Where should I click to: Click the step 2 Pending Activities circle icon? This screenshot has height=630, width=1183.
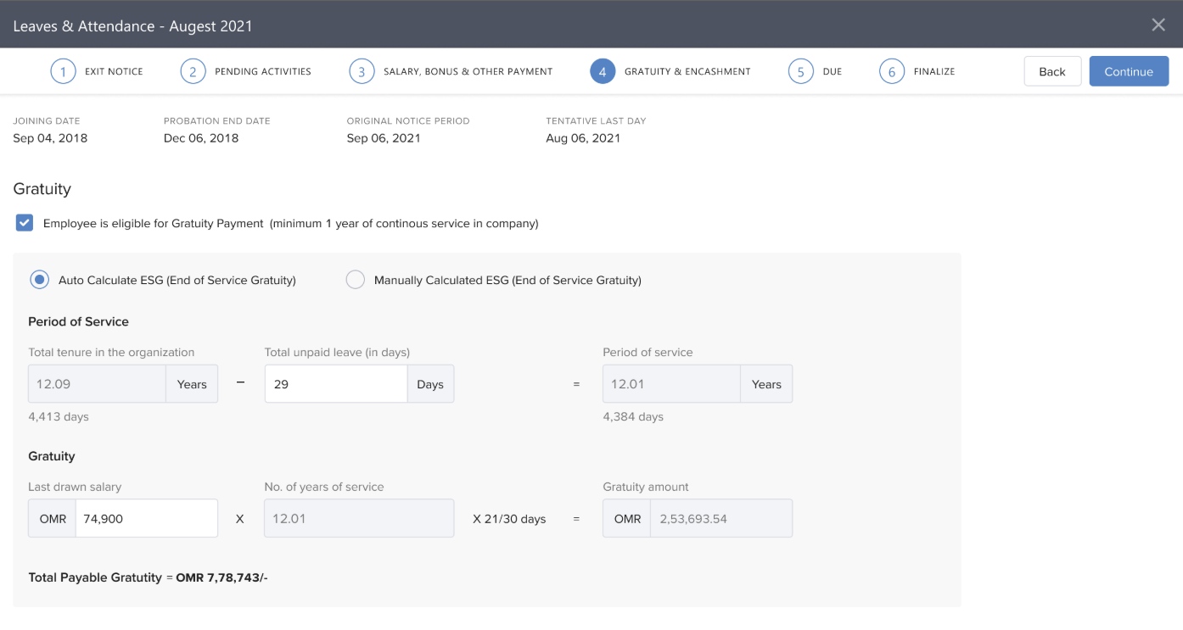tap(193, 71)
